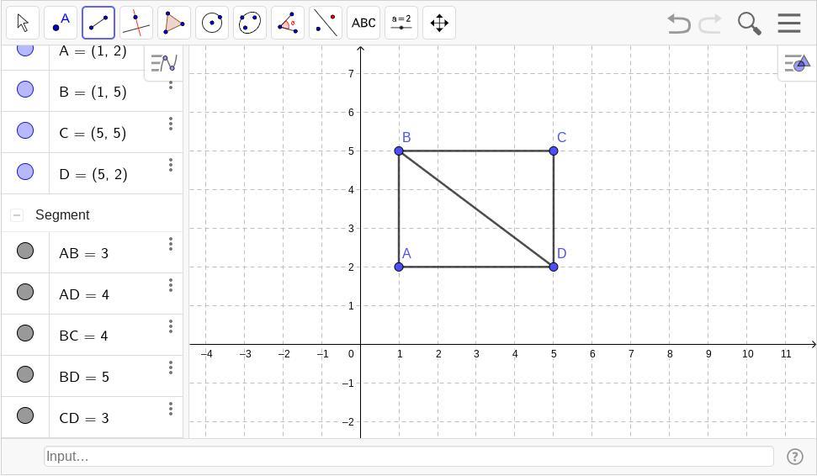Toggle visibility of segment BC

coord(25,333)
